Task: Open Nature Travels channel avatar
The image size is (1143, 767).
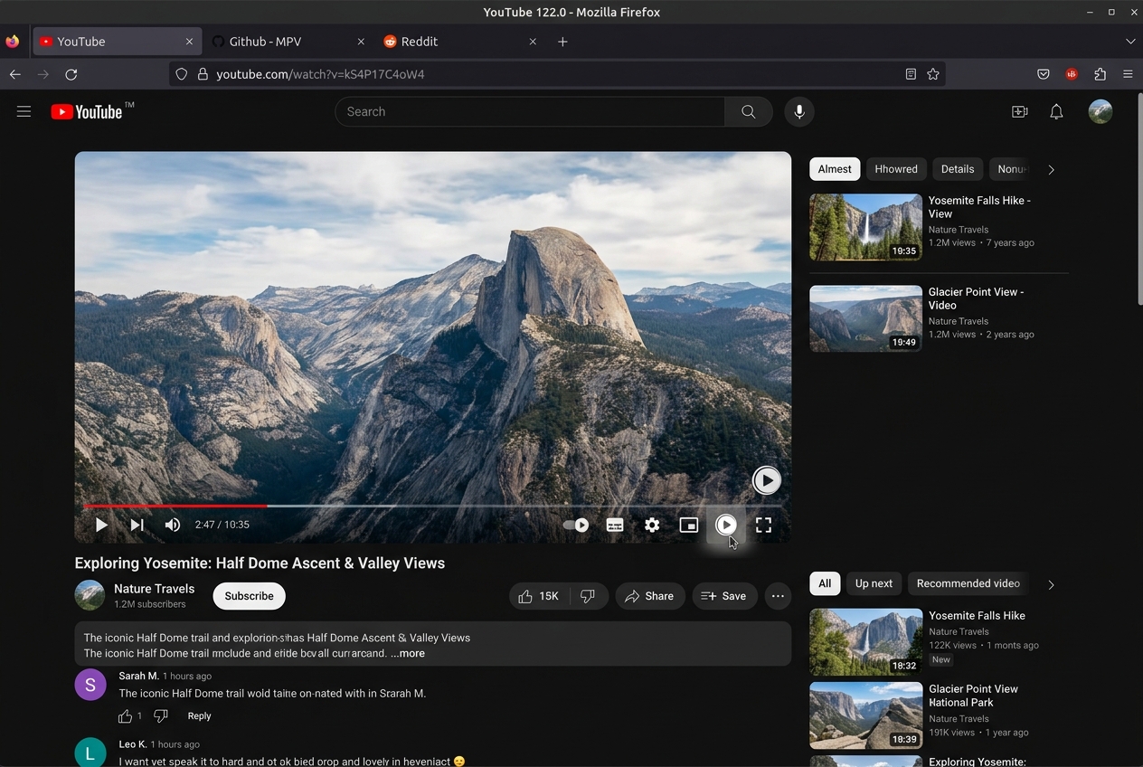Action: click(90, 595)
